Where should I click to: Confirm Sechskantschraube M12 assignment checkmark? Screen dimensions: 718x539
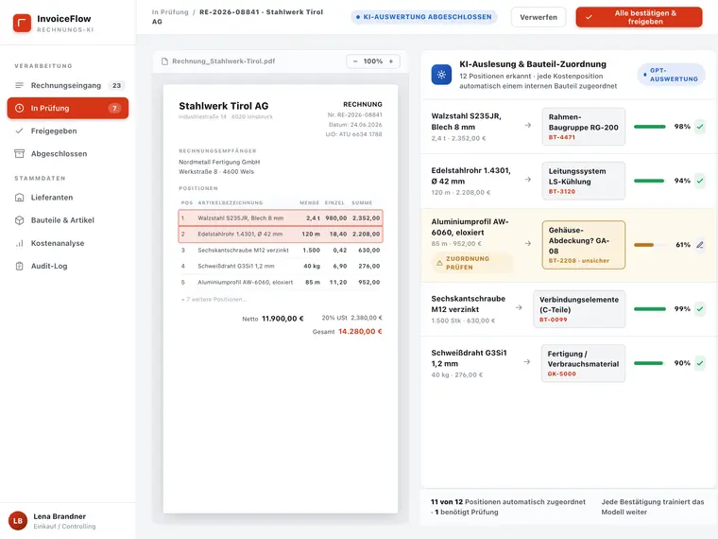click(x=700, y=309)
